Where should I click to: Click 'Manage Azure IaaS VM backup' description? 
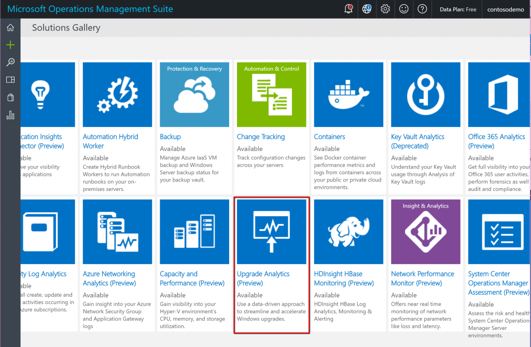pyautogui.click(x=189, y=169)
